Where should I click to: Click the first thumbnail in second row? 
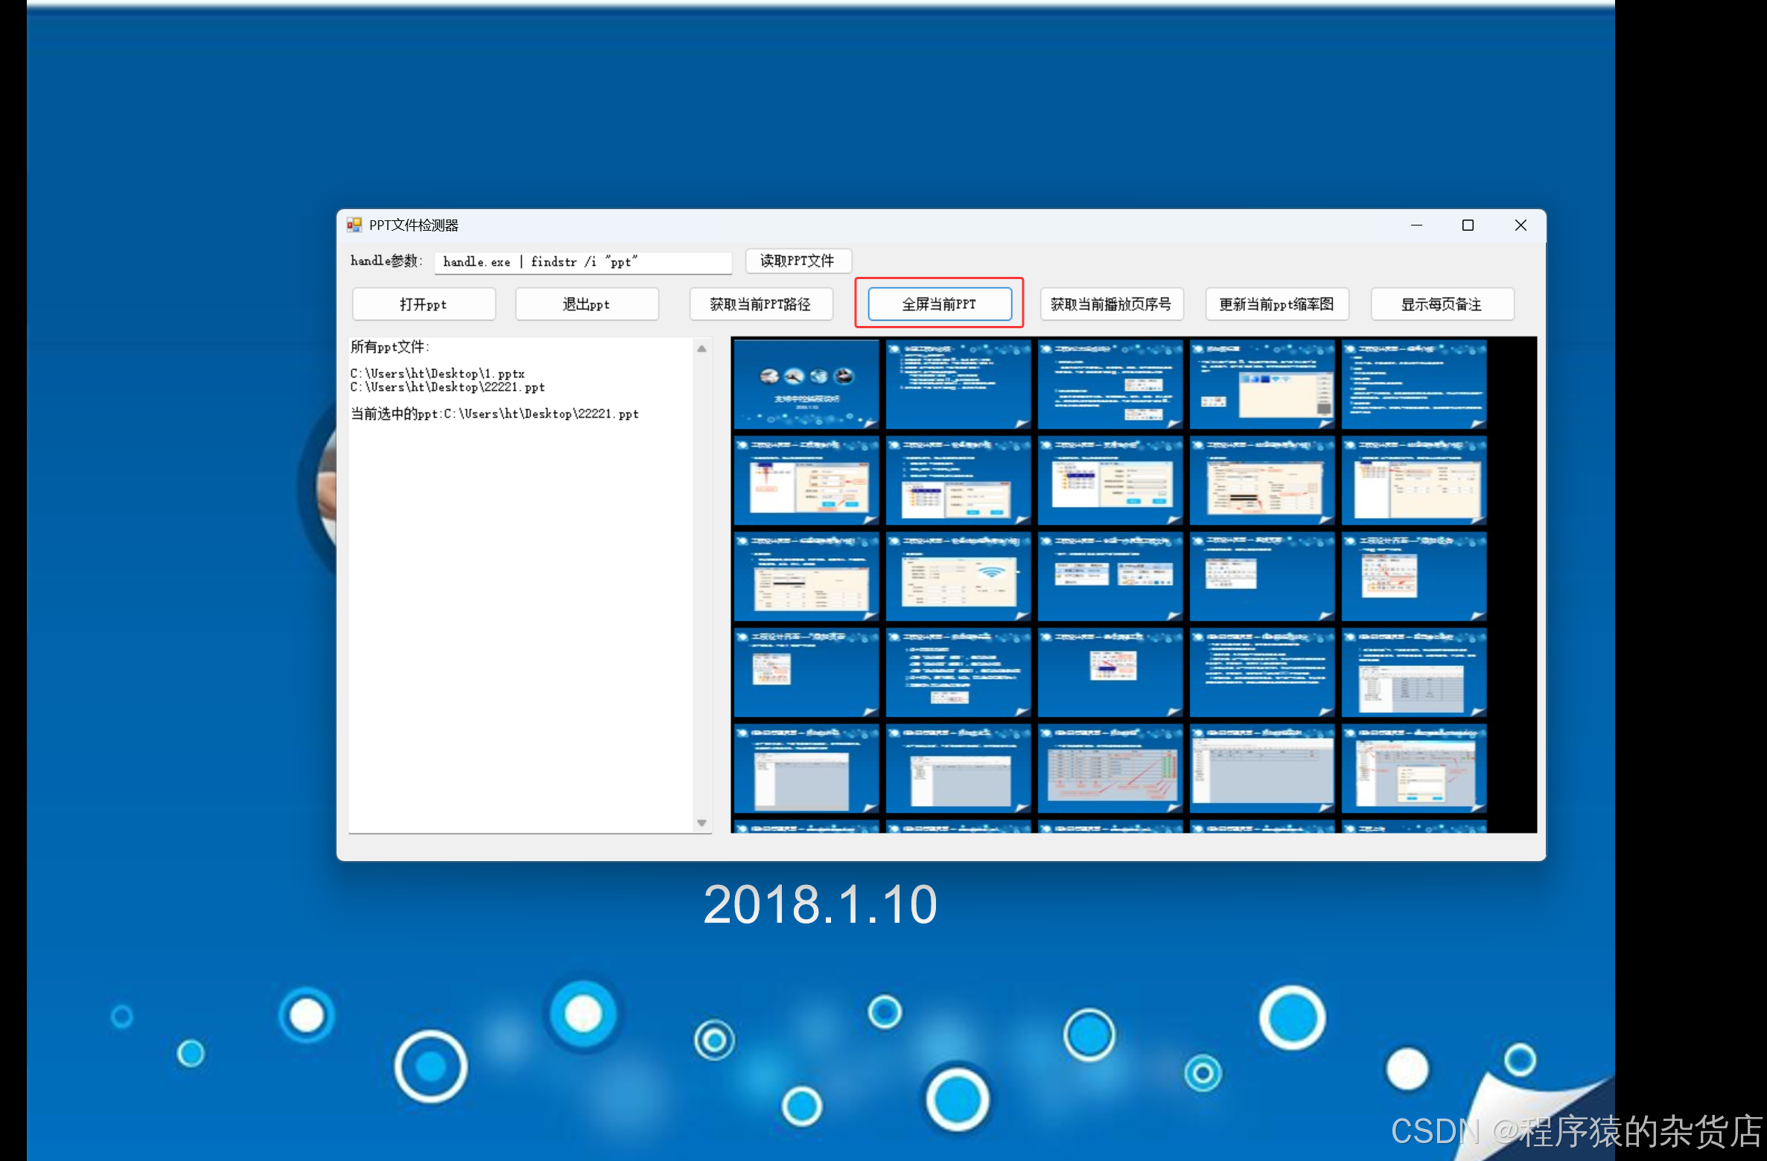[806, 481]
